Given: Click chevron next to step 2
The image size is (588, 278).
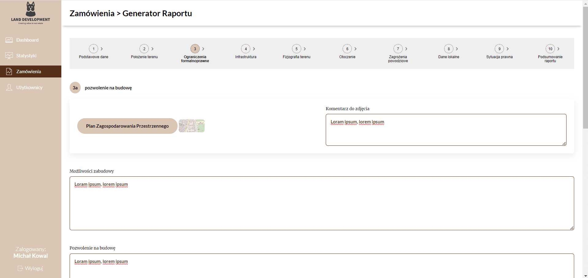Looking at the screenshot, I should pyautogui.click(x=152, y=49).
